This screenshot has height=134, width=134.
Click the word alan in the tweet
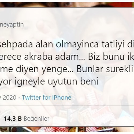(44, 44)
